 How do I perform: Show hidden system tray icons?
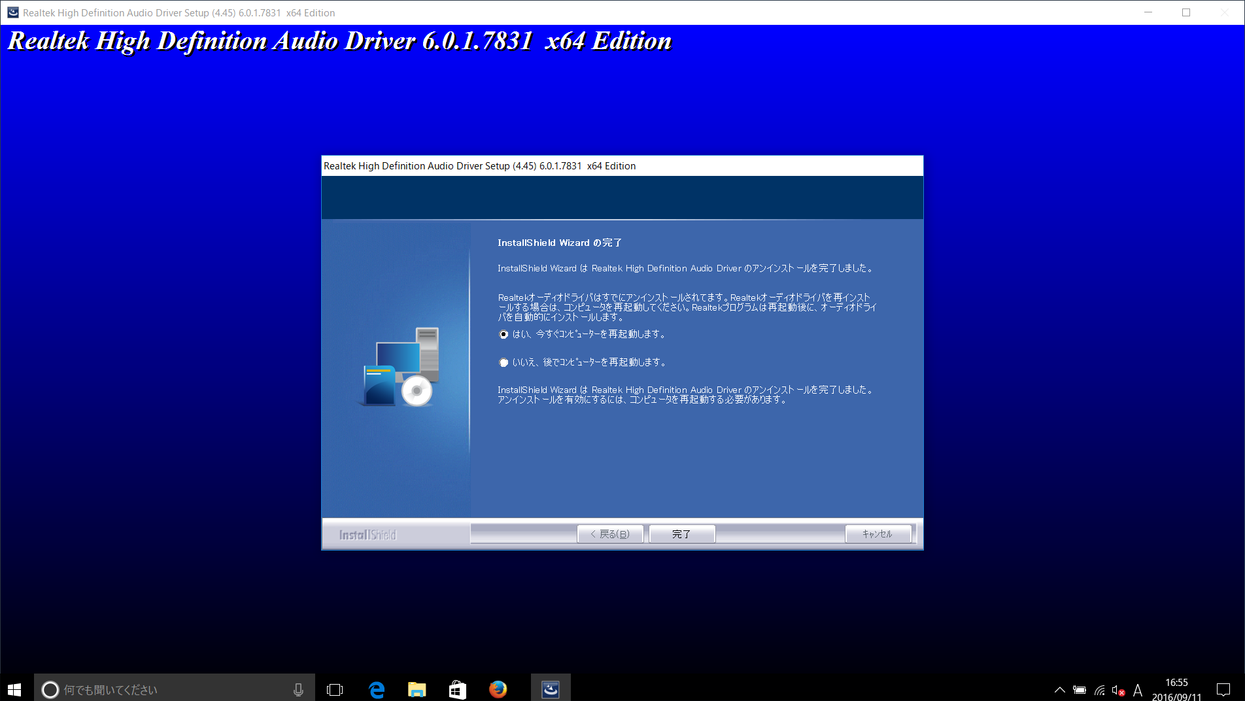coord(1060,690)
